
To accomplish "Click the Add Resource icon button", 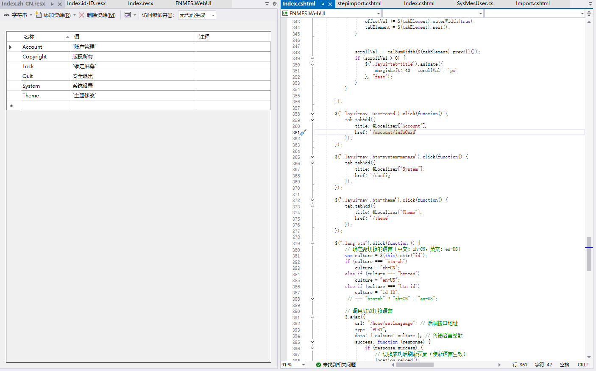I will pyautogui.click(x=39, y=15).
